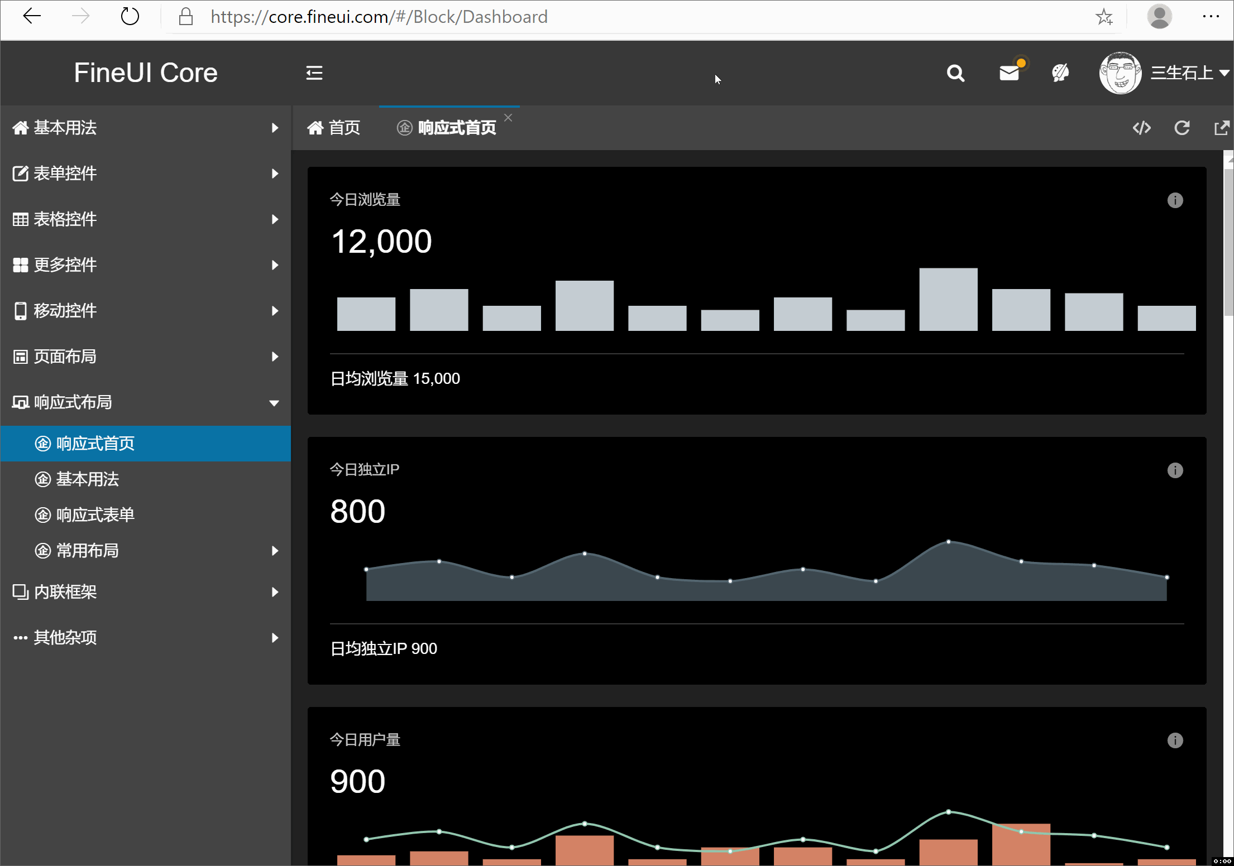Click the browser forward arrow
1234x866 pixels.
80,17
